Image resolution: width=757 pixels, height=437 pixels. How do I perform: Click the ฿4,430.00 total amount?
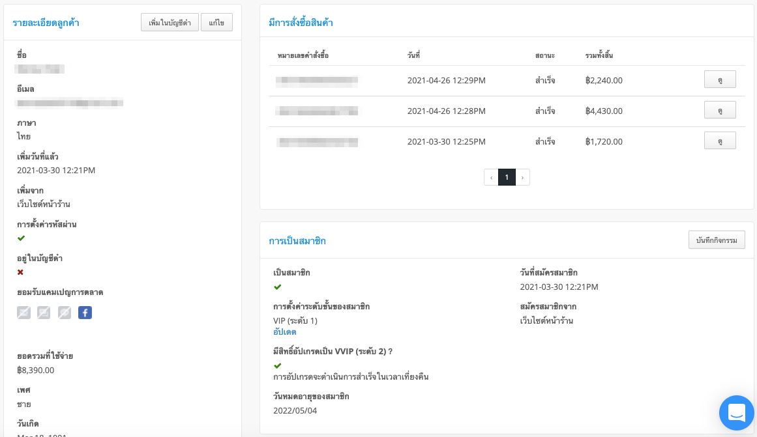[x=604, y=111]
